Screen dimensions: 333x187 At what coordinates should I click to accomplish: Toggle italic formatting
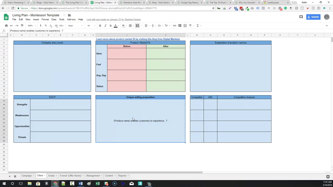(105, 25)
